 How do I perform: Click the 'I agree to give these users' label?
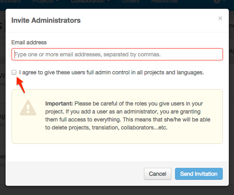(112, 73)
